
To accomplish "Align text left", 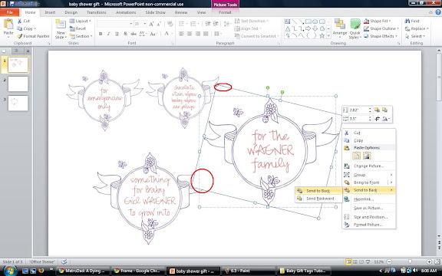I will tap(182, 34).
